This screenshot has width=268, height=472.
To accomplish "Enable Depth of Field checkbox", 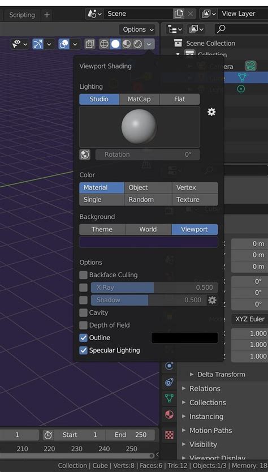I will 83,325.
